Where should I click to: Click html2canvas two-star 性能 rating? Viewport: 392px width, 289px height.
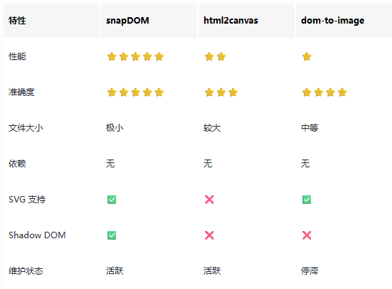tap(215, 57)
